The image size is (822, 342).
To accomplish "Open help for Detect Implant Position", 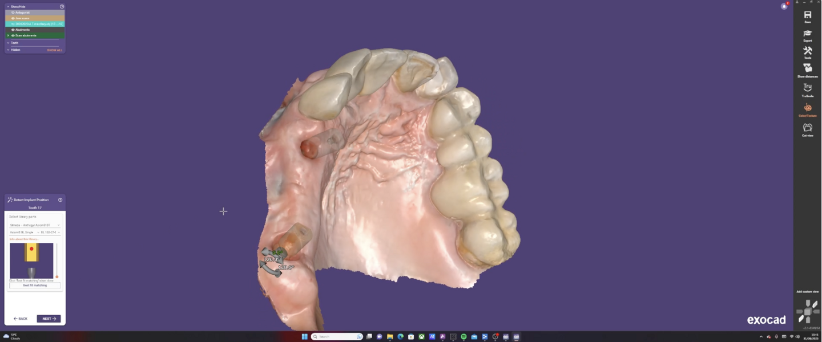I will 60,200.
